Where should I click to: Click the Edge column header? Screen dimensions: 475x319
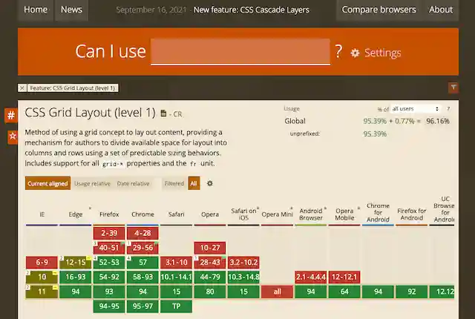click(76, 214)
